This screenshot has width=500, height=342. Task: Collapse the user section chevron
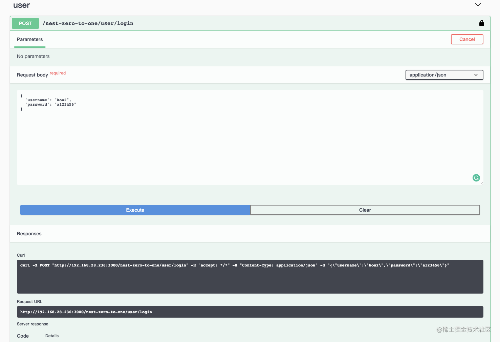[x=478, y=5]
